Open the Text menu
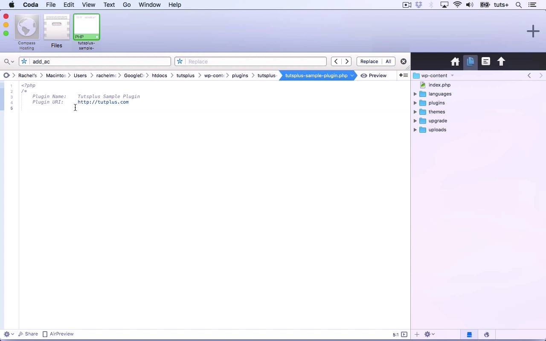The height and width of the screenshot is (341, 546). pos(109,5)
